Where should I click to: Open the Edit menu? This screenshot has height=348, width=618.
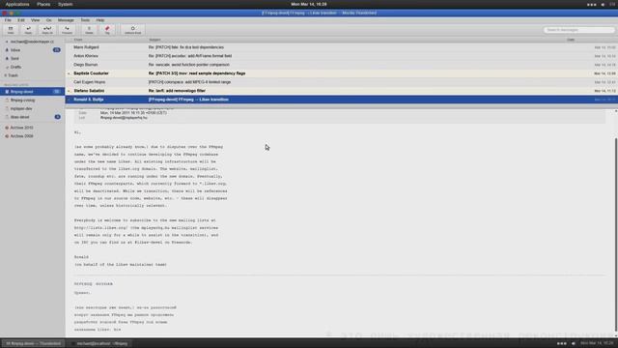pos(21,20)
